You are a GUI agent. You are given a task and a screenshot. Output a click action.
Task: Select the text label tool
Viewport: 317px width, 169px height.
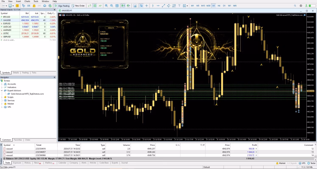[179, 5]
